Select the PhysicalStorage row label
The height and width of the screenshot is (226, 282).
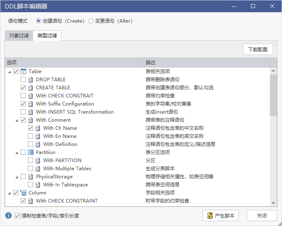point(54,177)
